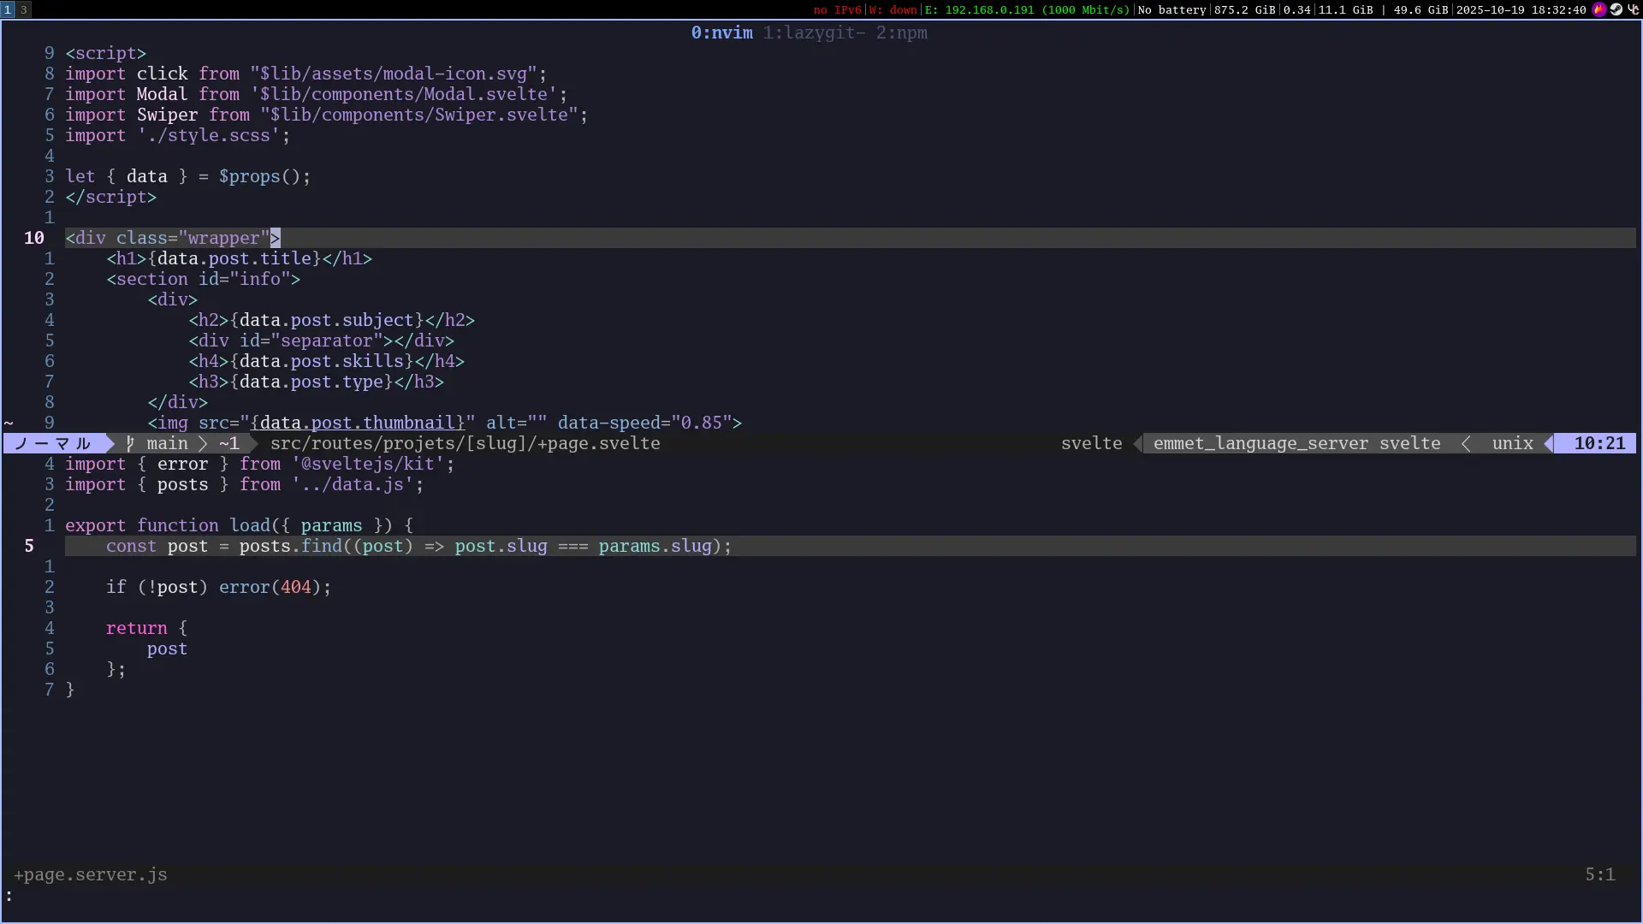This screenshot has width=1643, height=924.
Task: Click the Firefox tray icon
Action: click(x=1599, y=9)
